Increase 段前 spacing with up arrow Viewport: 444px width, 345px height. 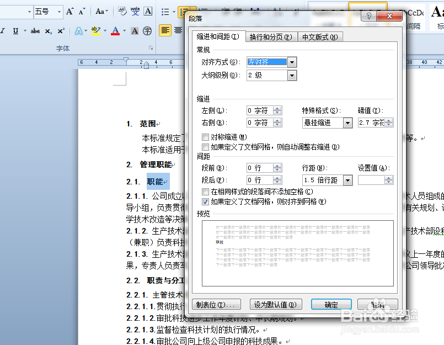coord(277,166)
